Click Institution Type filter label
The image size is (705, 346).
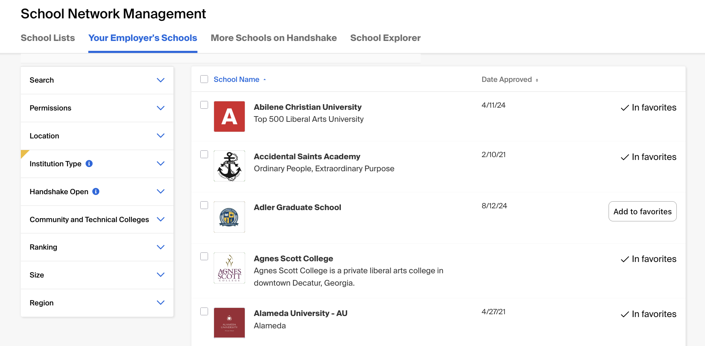pyautogui.click(x=55, y=164)
